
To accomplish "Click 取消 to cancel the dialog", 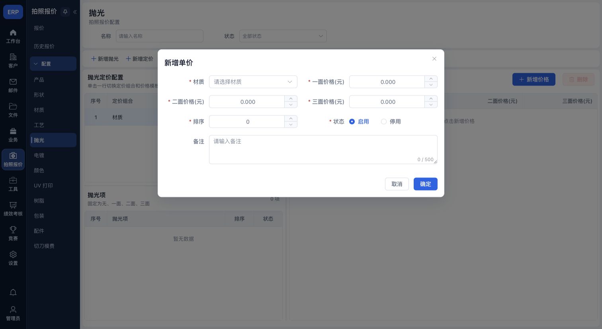I will coord(397,184).
